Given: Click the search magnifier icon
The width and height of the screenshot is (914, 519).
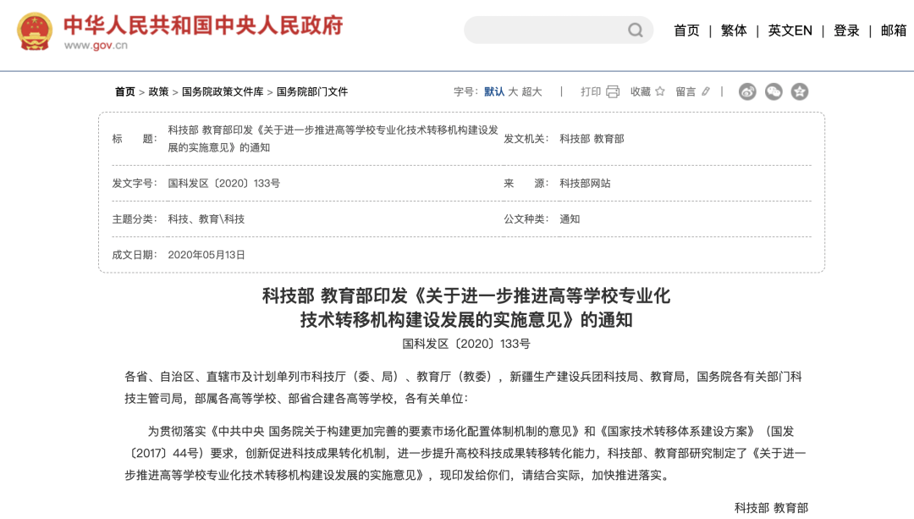Looking at the screenshot, I should (636, 30).
